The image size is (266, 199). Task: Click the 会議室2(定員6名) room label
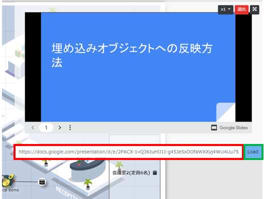(131, 172)
